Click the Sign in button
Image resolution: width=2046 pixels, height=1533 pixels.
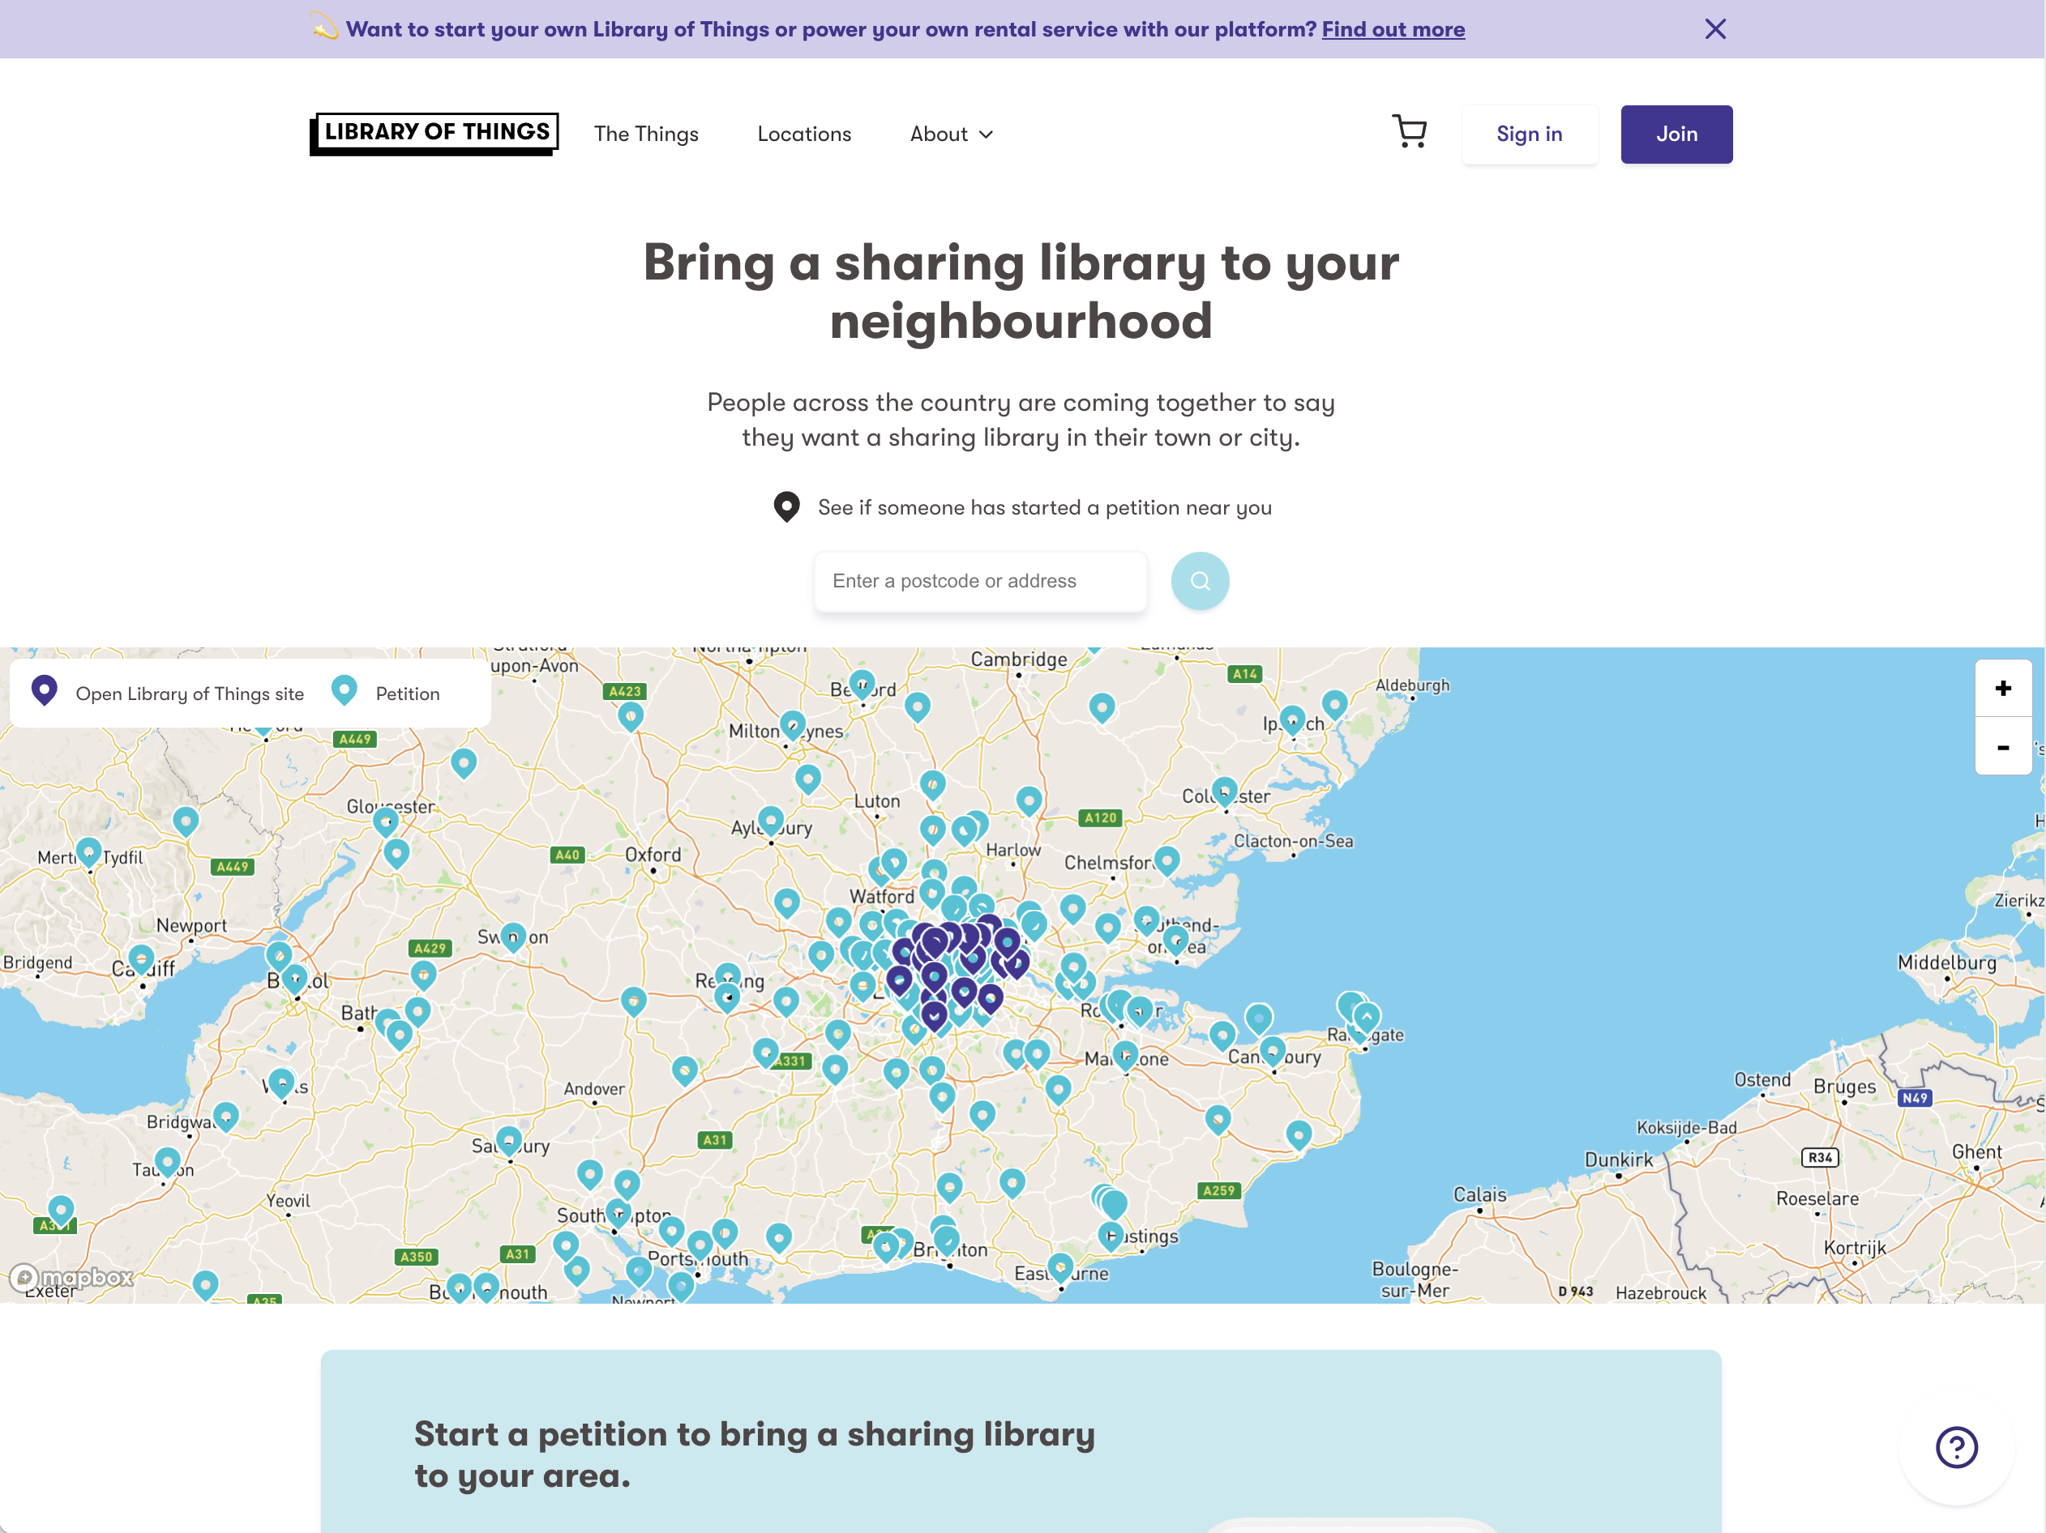click(x=1529, y=134)
